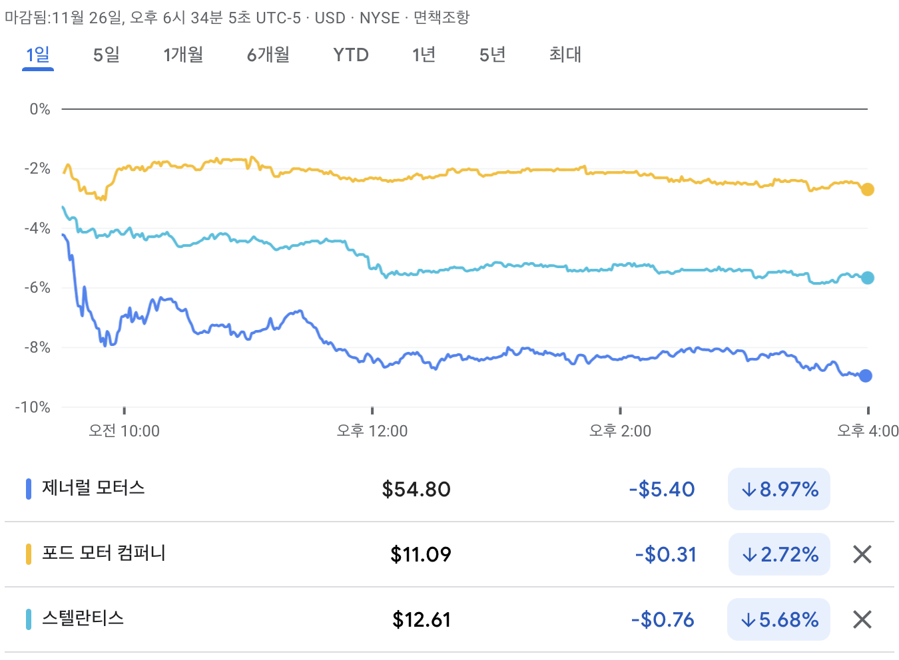Image resolution: width=899 pixels, height=660 pixels.
Task: Click the -$5.40 change amount
Action: pyautogui.click(x=662, y=489)
